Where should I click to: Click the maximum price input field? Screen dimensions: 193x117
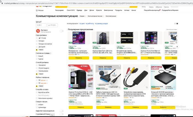(52, 25)
